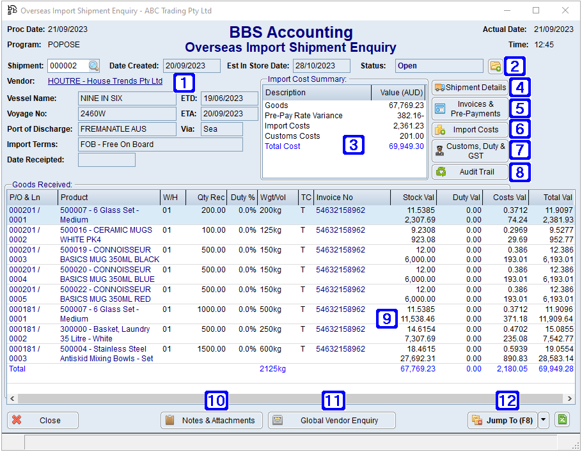Click the blue Total Cost link

click(x=282, y=146)
